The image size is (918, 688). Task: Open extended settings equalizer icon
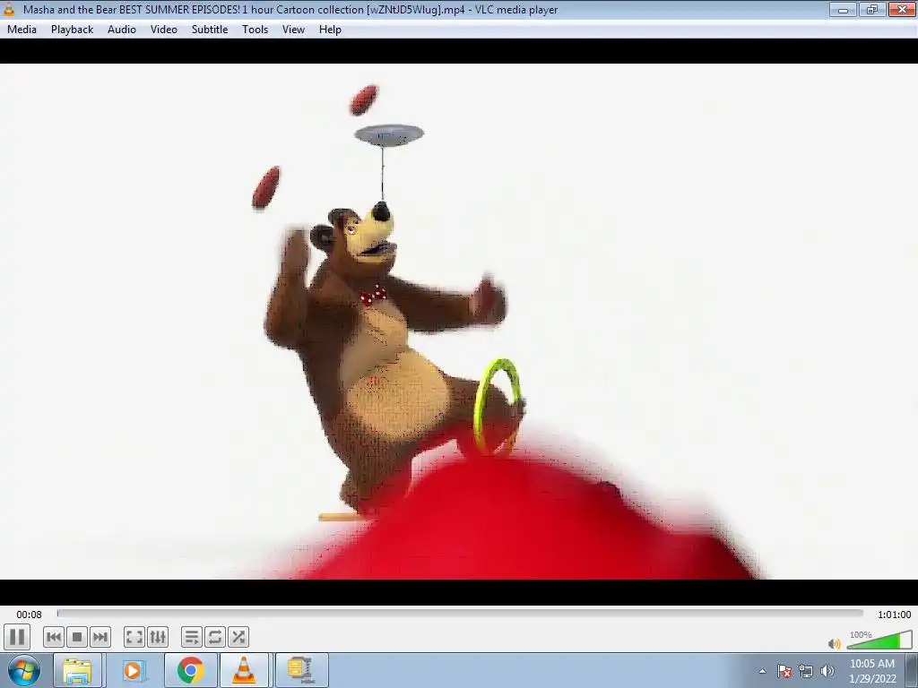click(158, 637)
